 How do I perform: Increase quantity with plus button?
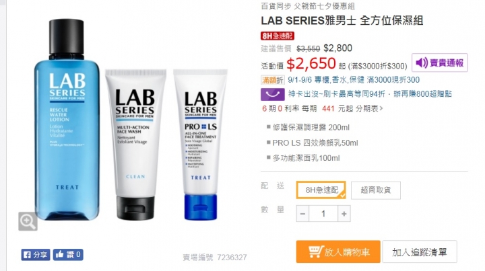[344, 214]
